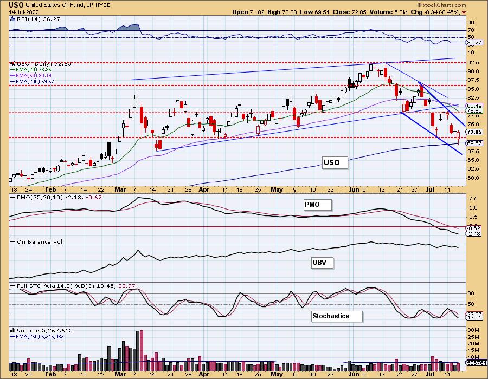Click the 69.67 price axis tag

474,143
